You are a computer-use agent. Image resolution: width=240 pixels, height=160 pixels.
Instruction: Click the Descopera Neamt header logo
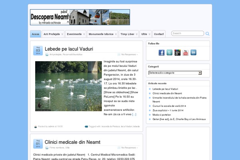pyautogui.click(x=80, y=17)
